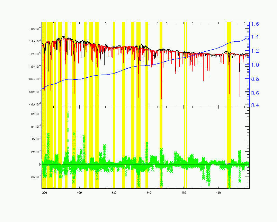Click the blue "1.2" right-axis label
This screenshot has width=277, height=222.
click(x=255, y=51)
